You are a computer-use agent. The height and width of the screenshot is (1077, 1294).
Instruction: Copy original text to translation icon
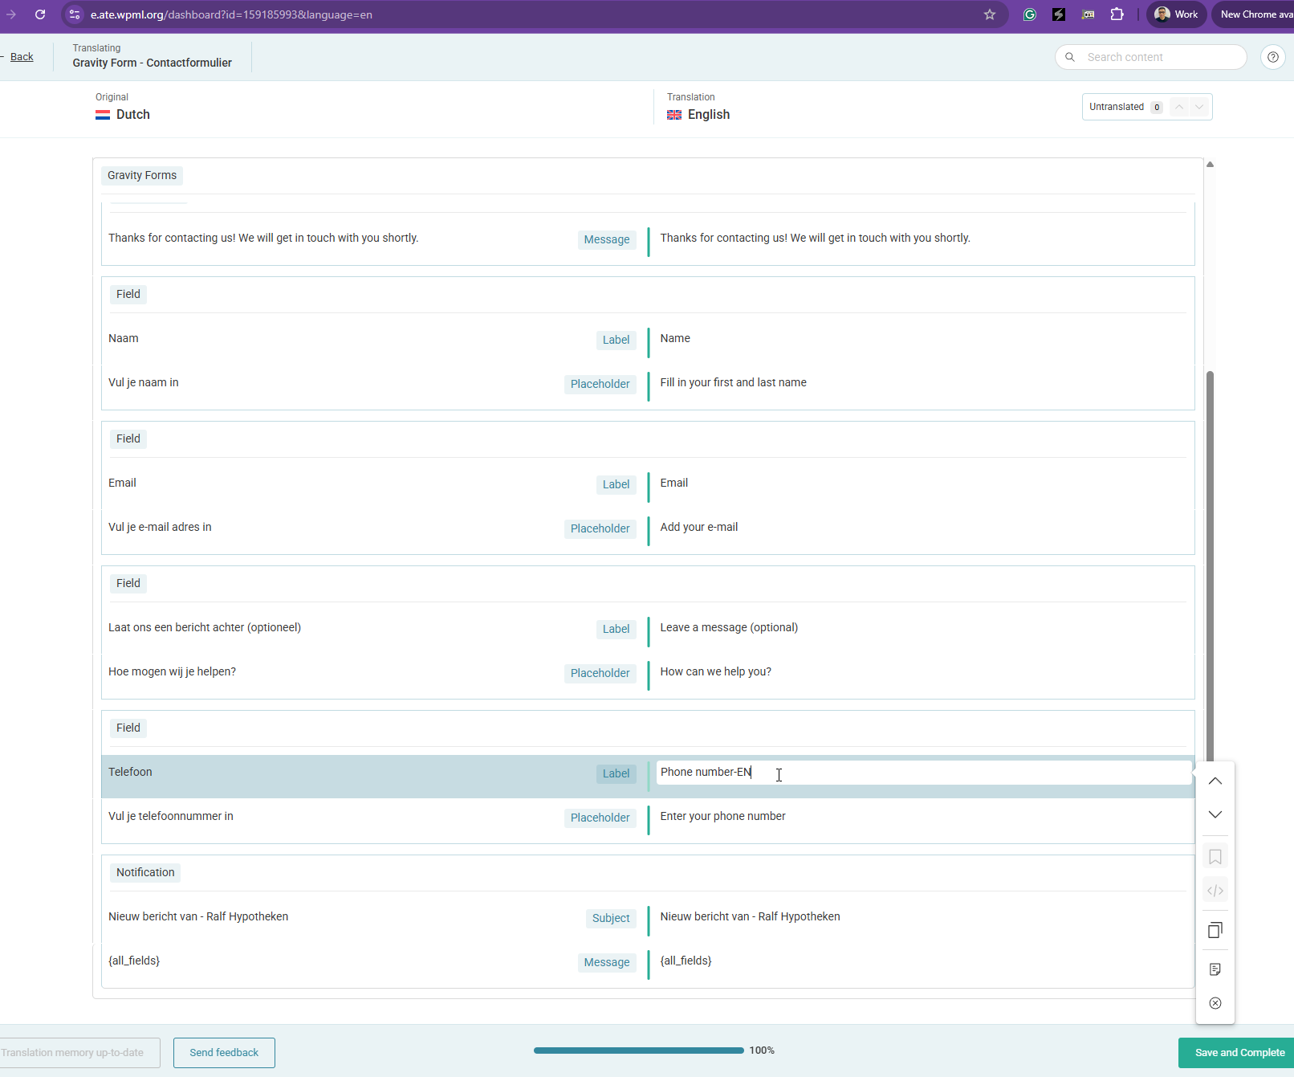click(x=1215, y=930)
